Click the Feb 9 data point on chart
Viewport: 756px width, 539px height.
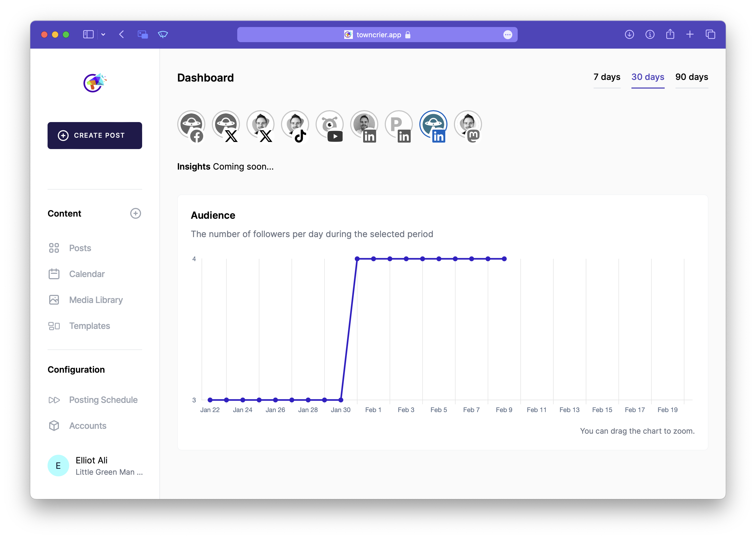tap(504, 259)
